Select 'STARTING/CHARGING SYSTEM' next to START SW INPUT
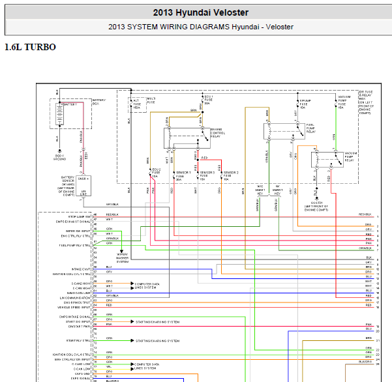This screenshot has width=392, height=382. (157, 322)
